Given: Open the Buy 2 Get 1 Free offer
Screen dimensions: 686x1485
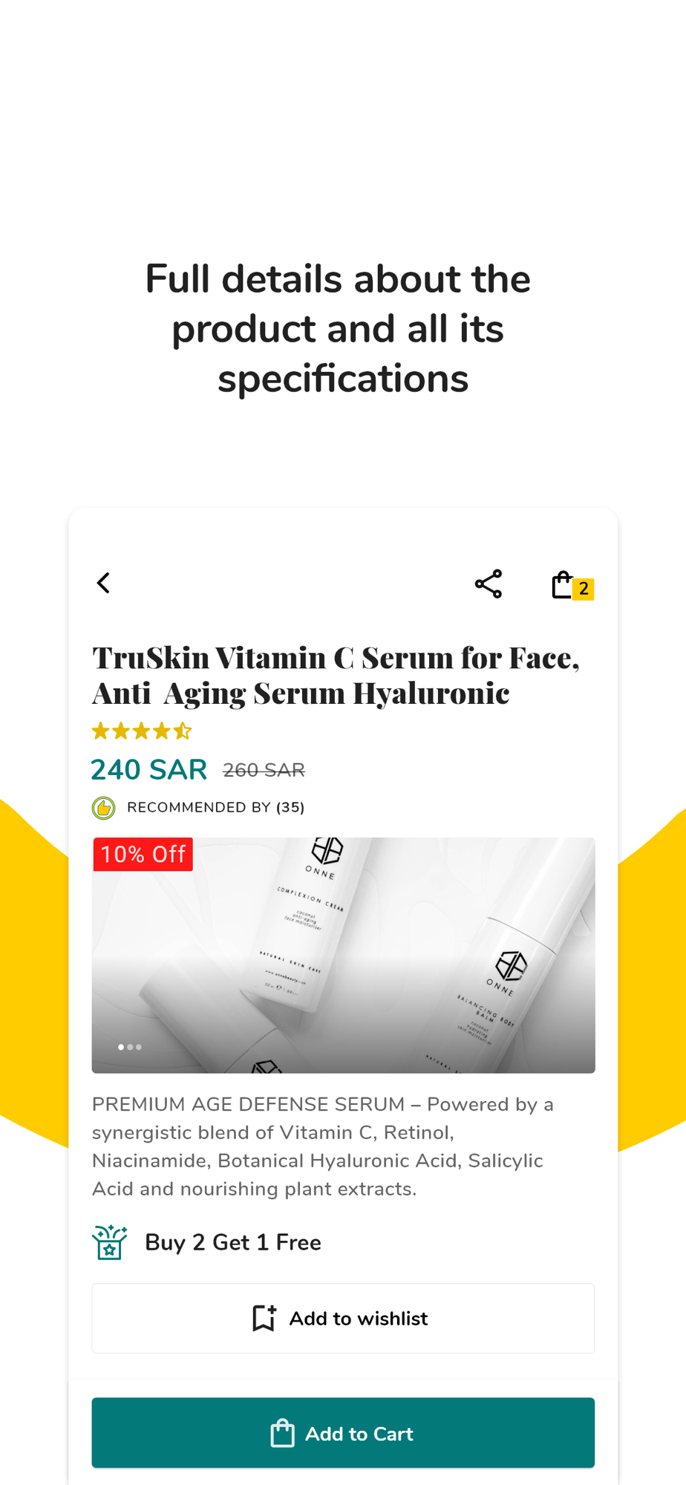Looking at the screenshot, I should tap(233, 1242).
